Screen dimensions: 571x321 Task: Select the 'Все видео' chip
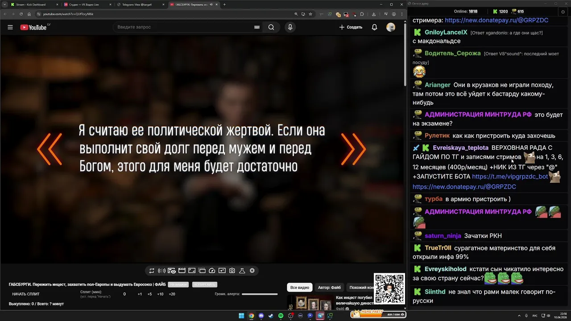[x=300, y=288]
